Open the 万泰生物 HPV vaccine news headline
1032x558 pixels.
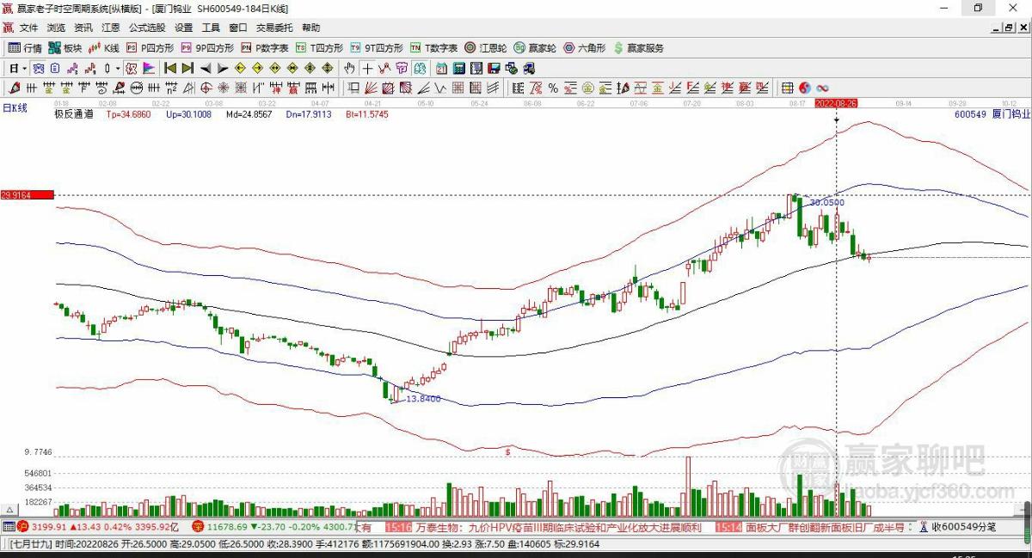[558, 527]
